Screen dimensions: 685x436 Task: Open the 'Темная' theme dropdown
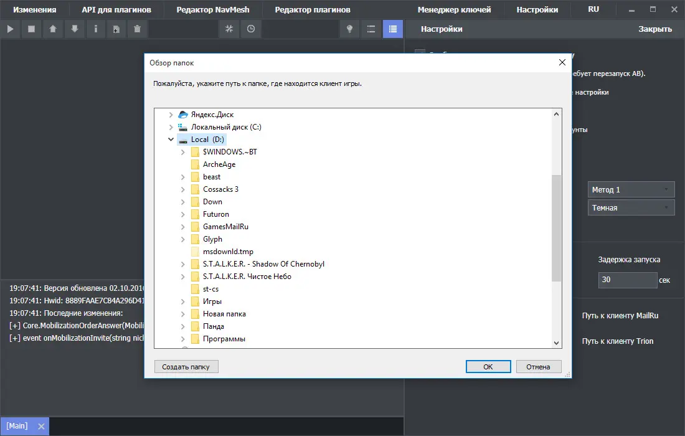(631, 207)
